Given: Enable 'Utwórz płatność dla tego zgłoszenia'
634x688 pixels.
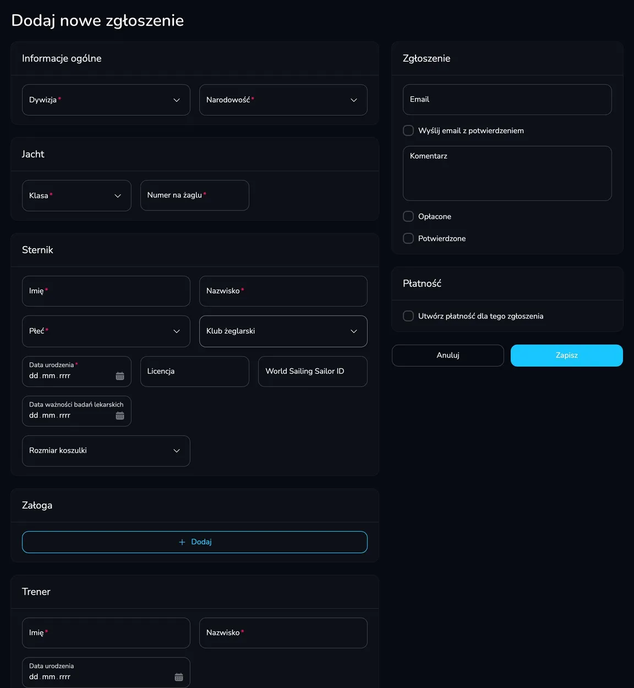Looking at the screenshot, I should [x=408, y=316].
